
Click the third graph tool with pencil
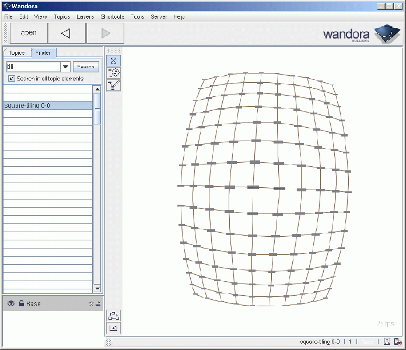coord(114,85)
